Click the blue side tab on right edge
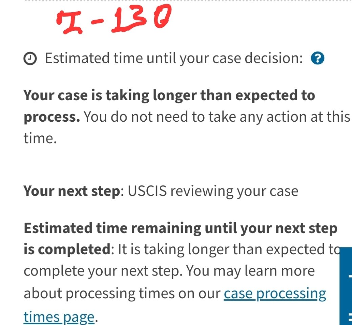 click(x=346, y=286)
